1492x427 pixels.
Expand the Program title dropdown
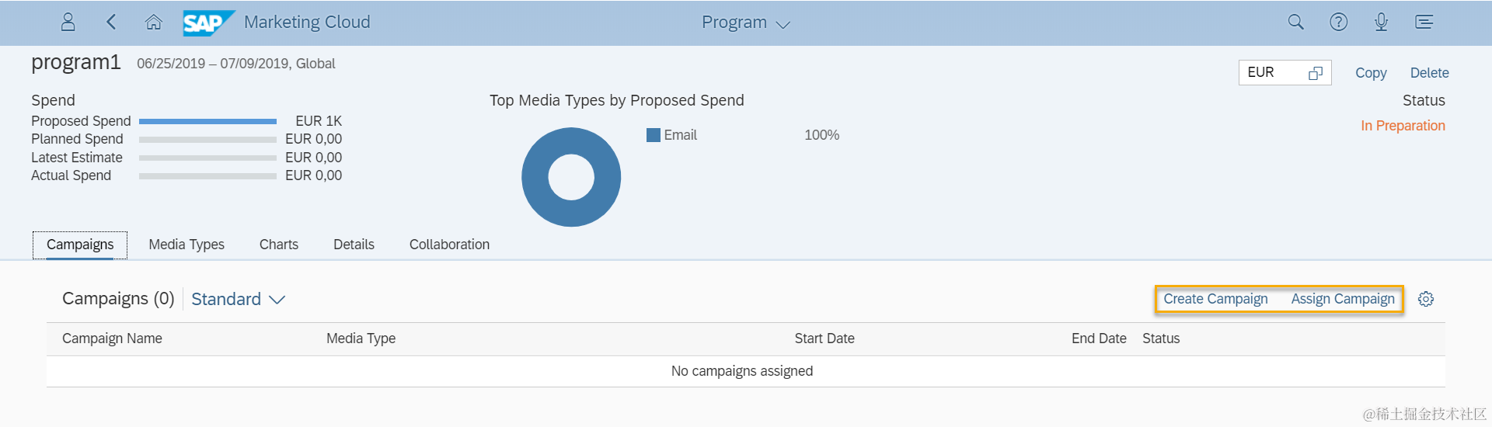click(783, 24)
